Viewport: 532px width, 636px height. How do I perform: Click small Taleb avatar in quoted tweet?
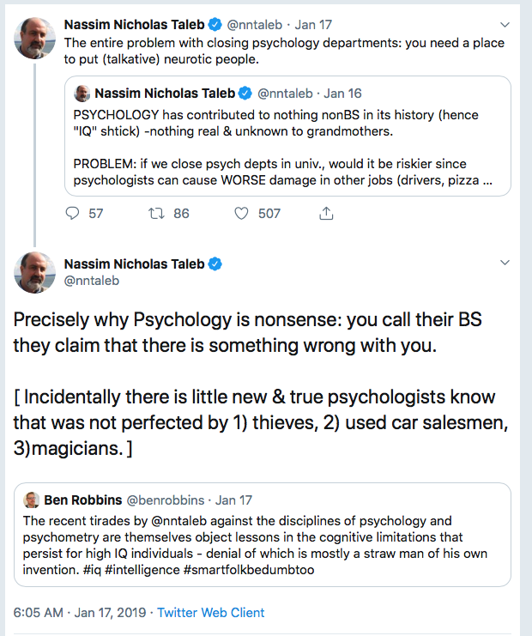[x=82, y=93]
